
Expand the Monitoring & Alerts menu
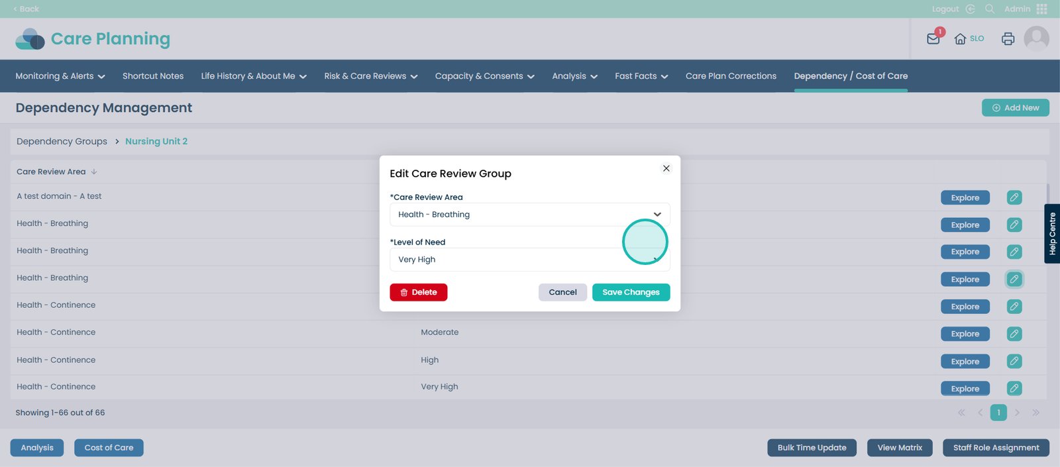60,76
